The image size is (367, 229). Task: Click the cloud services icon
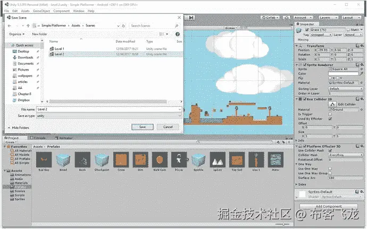click(x=287, y=18)
